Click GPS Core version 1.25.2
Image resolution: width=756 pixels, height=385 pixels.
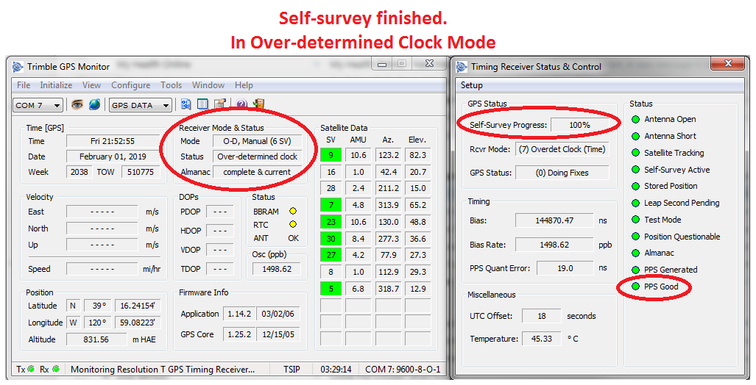[x=240, y=334]
